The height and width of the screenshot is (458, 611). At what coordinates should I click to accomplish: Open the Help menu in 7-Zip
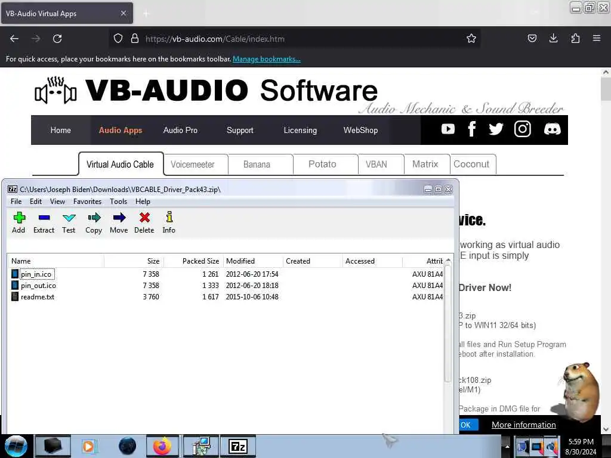143,202
